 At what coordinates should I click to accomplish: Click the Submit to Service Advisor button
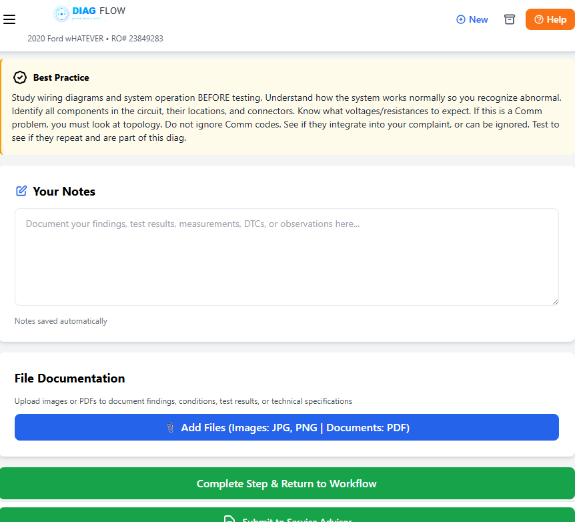tap(287, 517)
